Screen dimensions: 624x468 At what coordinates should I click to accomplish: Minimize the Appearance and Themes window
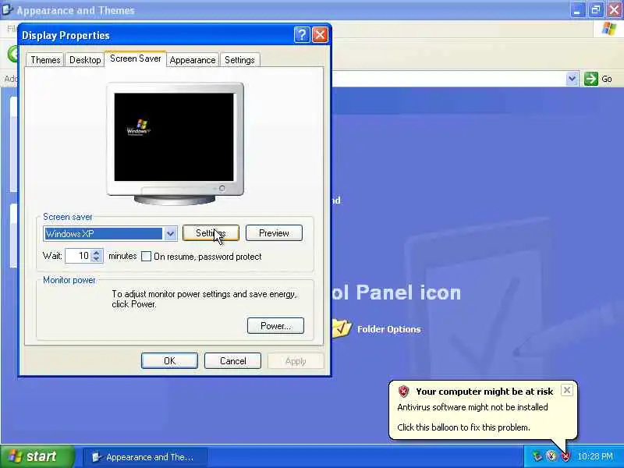click(577, 10)
